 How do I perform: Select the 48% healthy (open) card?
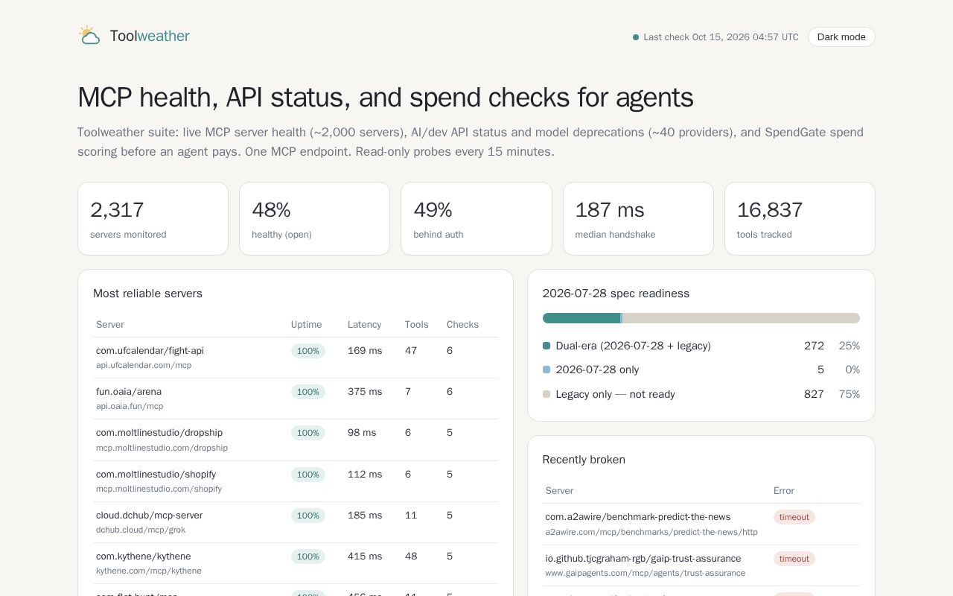click(314, 219)
